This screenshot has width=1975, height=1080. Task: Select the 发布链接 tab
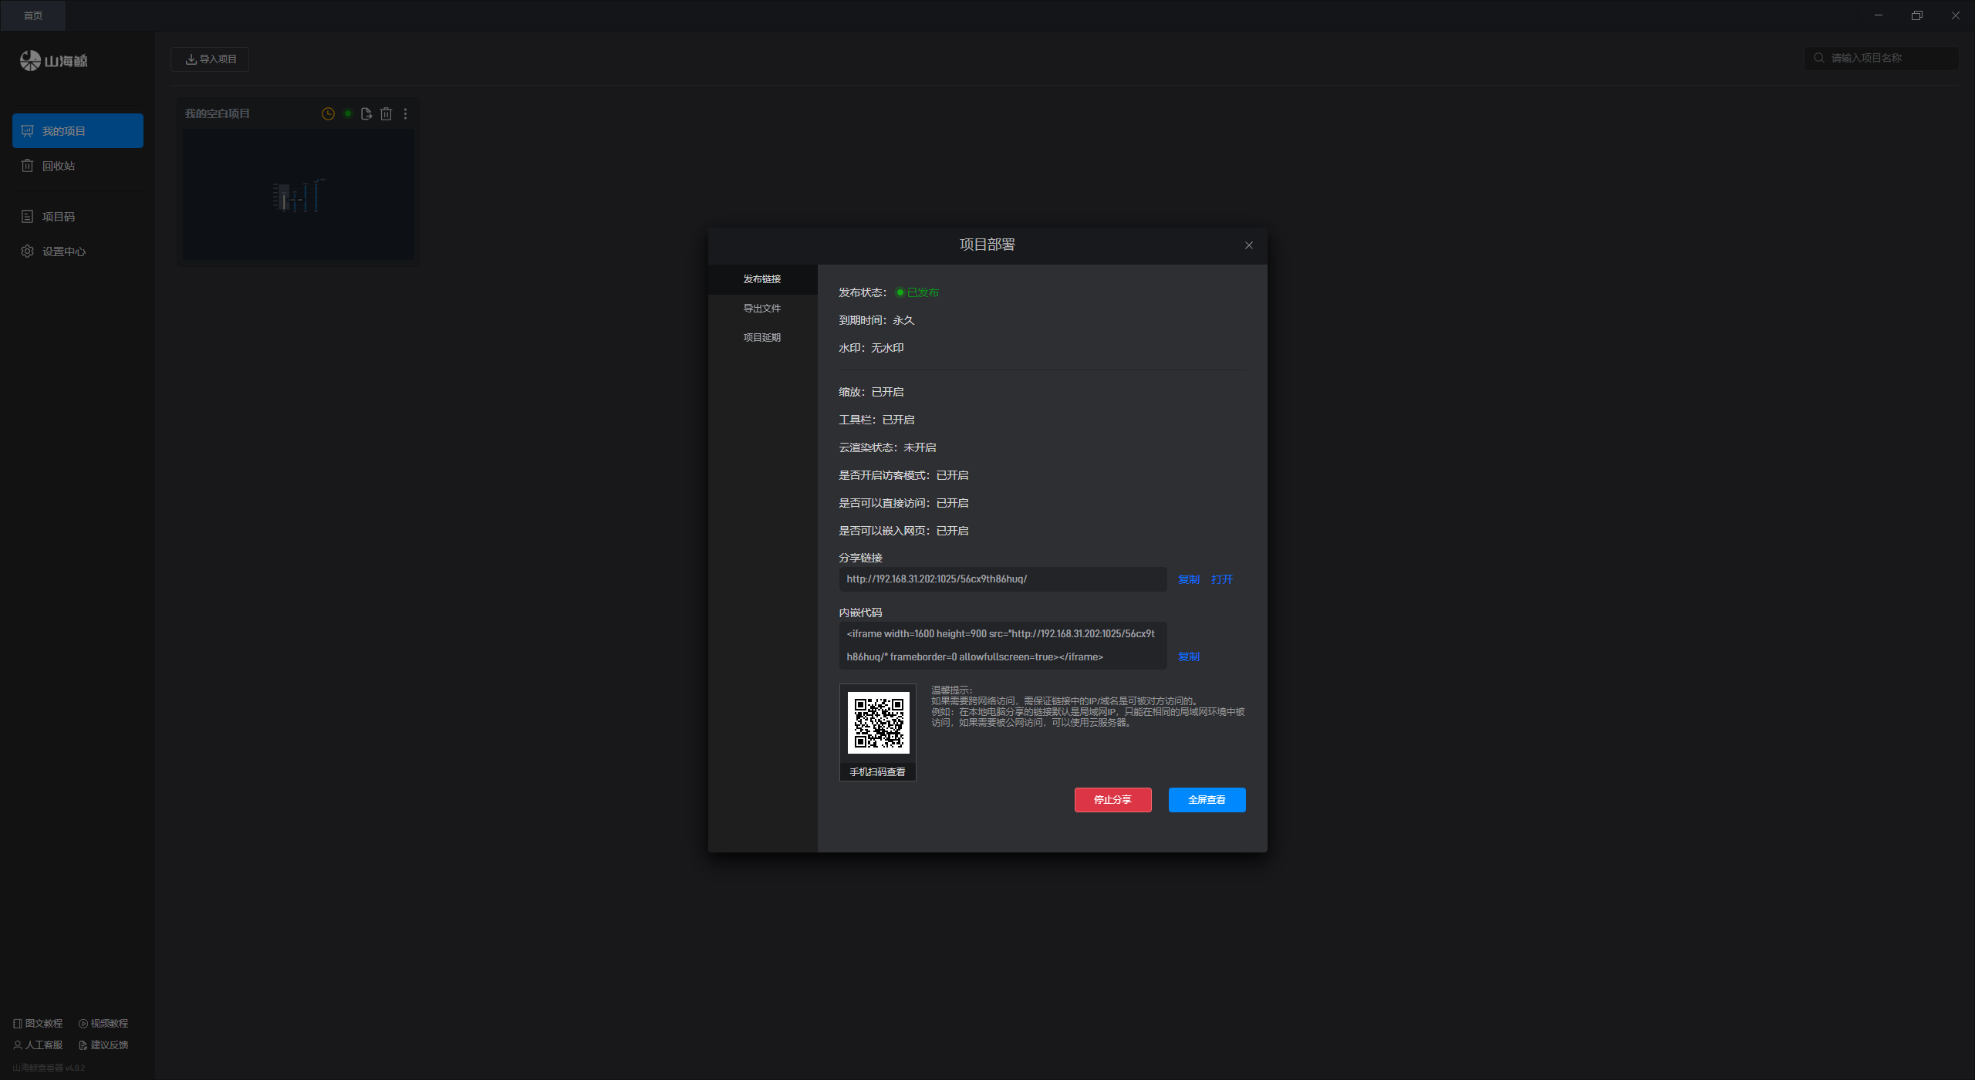(761, 279)
